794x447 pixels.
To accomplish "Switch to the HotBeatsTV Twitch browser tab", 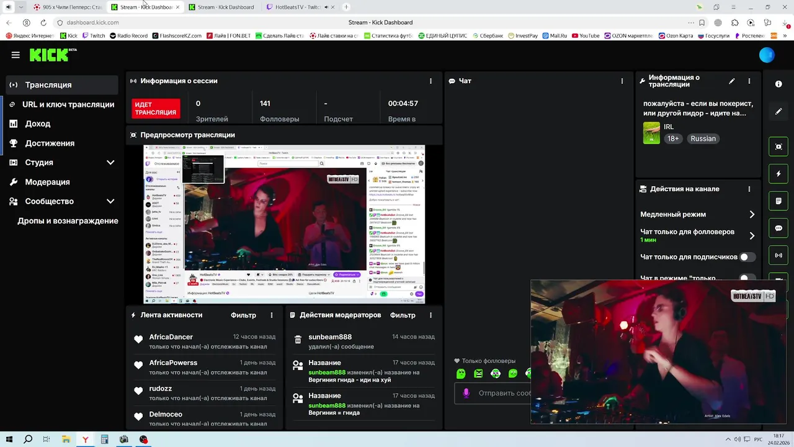I will pos(298,7).
